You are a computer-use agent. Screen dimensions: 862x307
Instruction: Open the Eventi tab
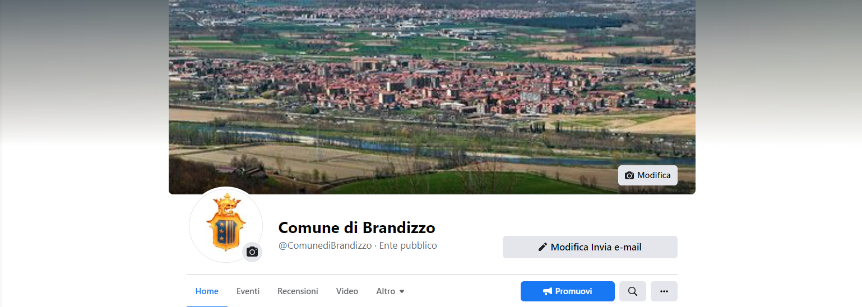pyautogui.click(x=248, y=291)
